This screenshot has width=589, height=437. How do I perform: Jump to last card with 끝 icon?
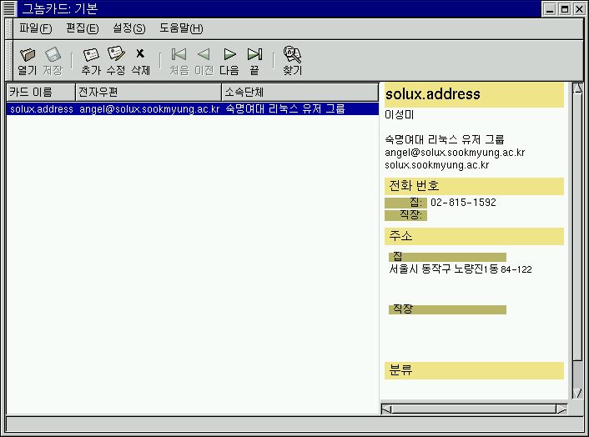click(x=254, y=54)
